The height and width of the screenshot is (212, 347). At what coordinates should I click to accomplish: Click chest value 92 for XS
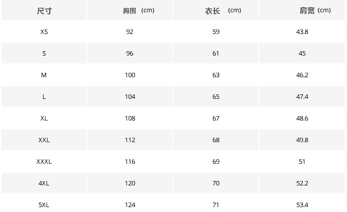130,31
